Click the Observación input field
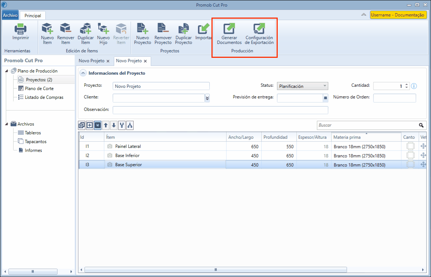431x277 pixels. [x=221, y=110]
